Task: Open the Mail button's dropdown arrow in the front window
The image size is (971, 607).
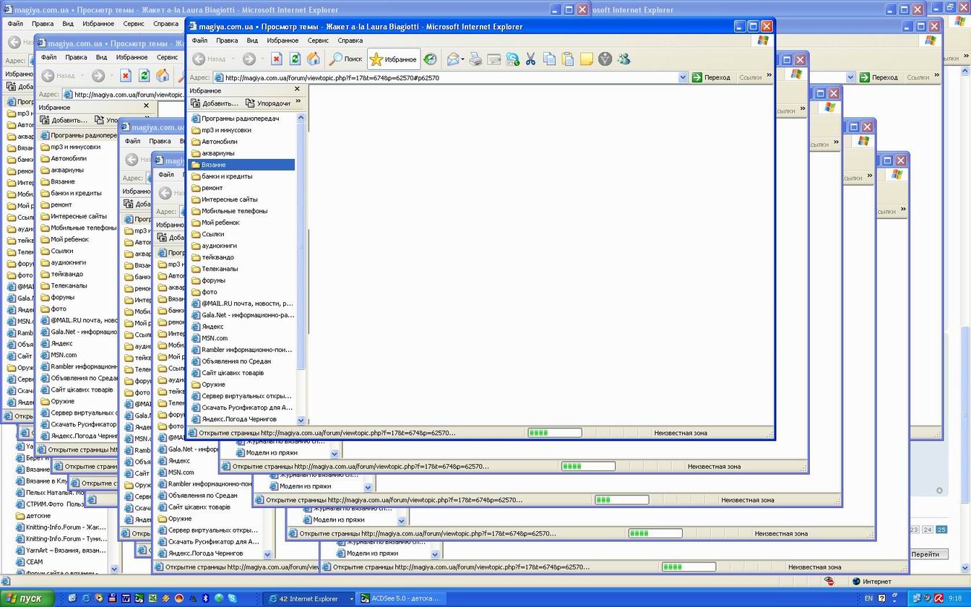Action: click(462, 59)
